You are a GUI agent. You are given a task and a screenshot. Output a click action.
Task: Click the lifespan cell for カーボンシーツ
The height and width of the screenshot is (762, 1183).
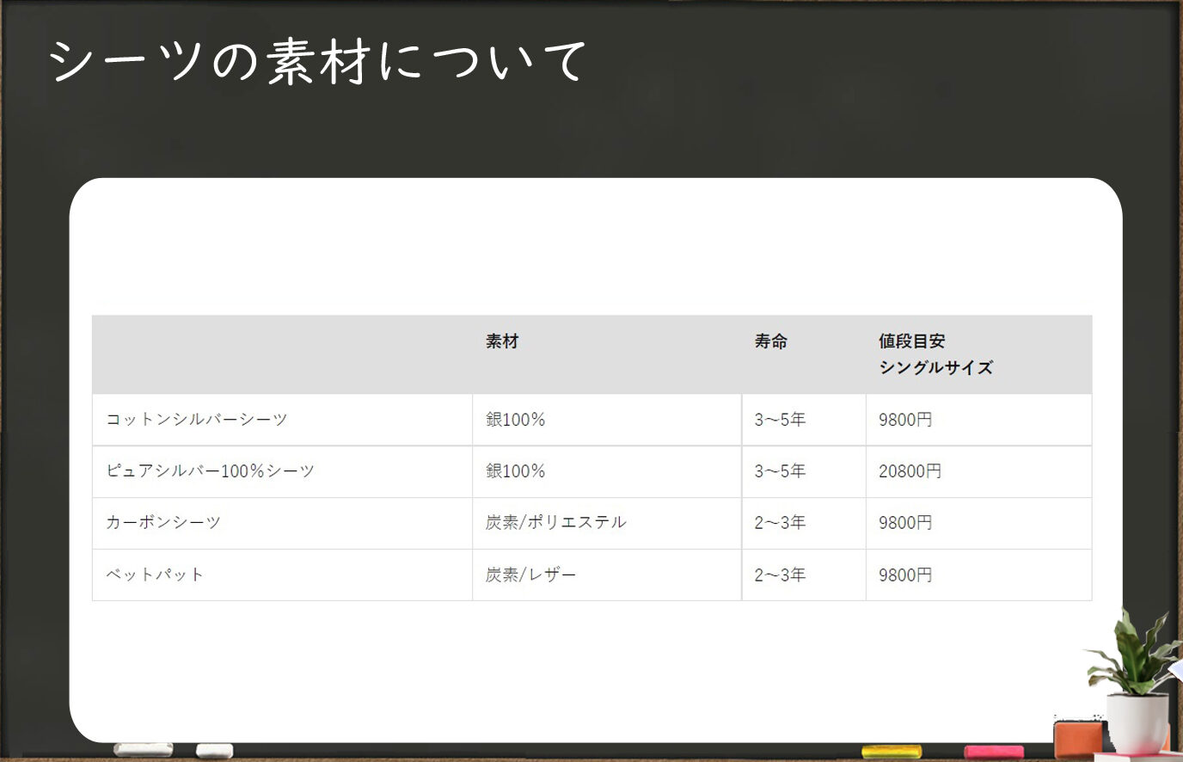tap(780, 523)
